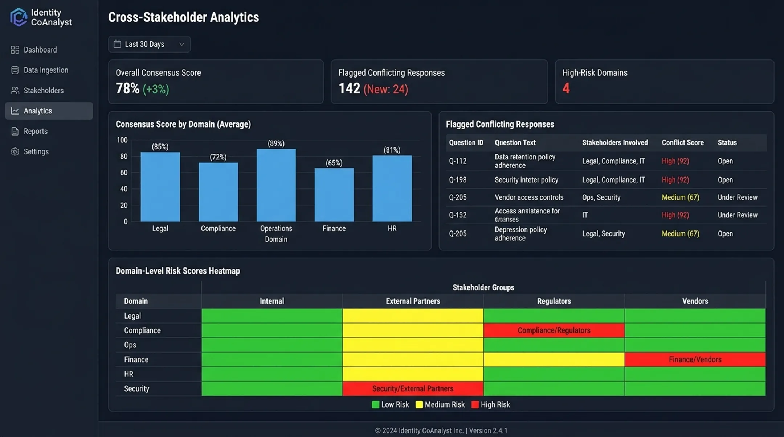
Task: Expand the Last 30 Days dropdown
Action: click(149, 44)
